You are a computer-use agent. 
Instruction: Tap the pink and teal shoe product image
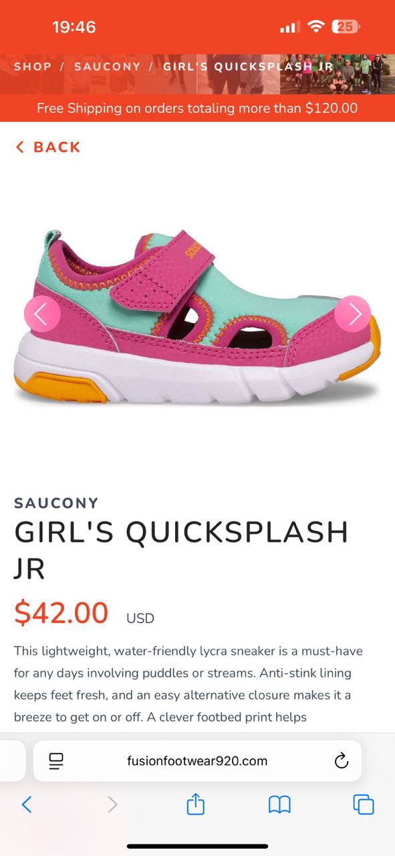pos(197,315)
